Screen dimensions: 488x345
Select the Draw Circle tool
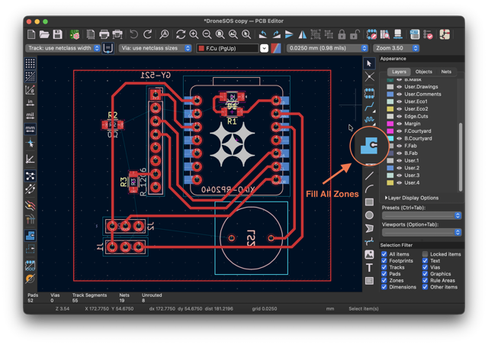pyautogui.click(x=369, y=215)
